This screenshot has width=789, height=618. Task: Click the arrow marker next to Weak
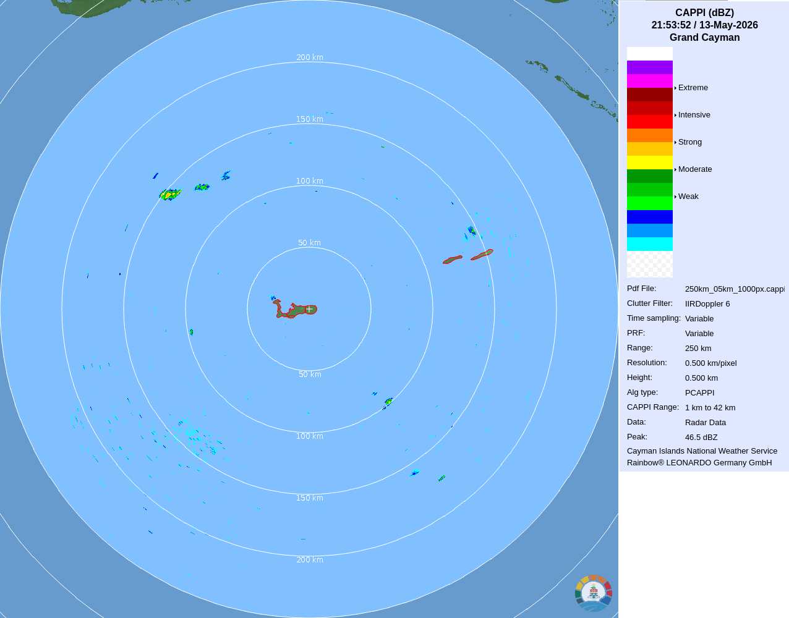[x=675, y=197]
